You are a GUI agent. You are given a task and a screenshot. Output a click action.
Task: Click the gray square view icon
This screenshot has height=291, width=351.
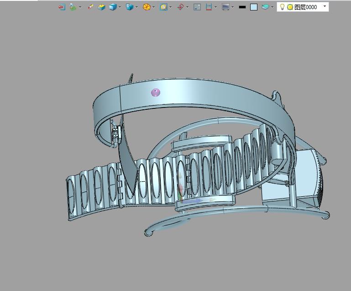tap(197, 7)
